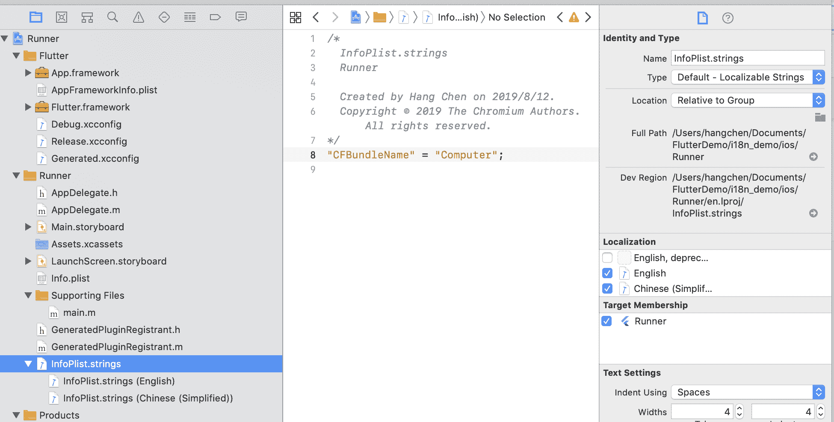Image resolution: width=834 pixels, height=422 pixels.
Task: Switch to the Debug navigator
Action: 190,17
